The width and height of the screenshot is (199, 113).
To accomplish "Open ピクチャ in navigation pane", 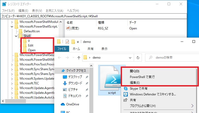I will (73, 89).
